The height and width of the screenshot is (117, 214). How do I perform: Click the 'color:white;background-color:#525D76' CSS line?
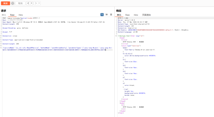(140, 56)
